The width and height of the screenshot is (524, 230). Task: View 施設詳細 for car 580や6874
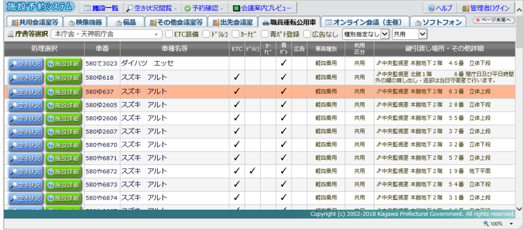(x=63, y=197)
